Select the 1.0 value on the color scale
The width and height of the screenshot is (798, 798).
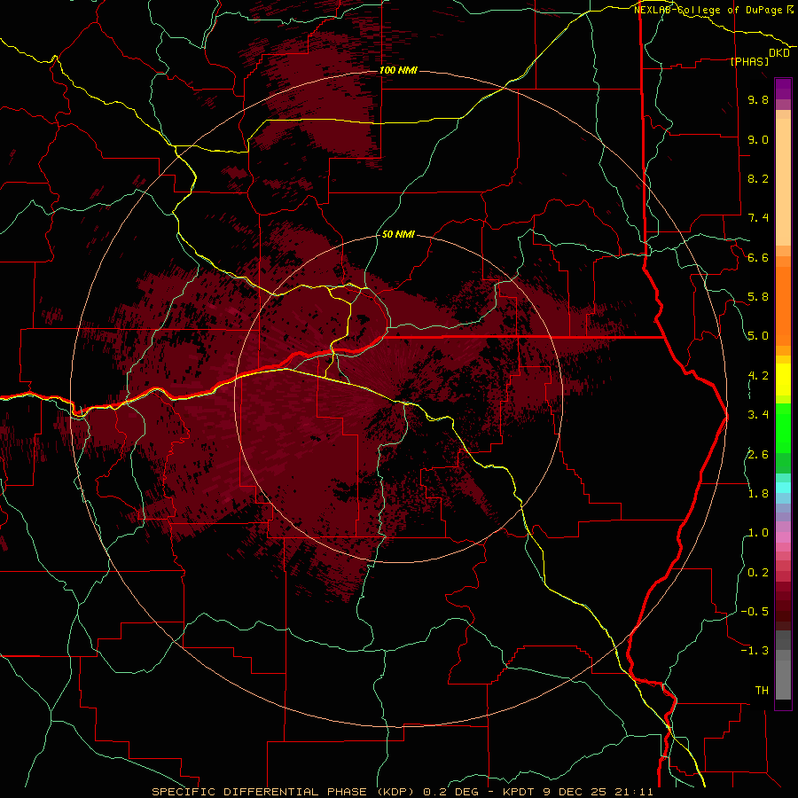click(758, 533)
